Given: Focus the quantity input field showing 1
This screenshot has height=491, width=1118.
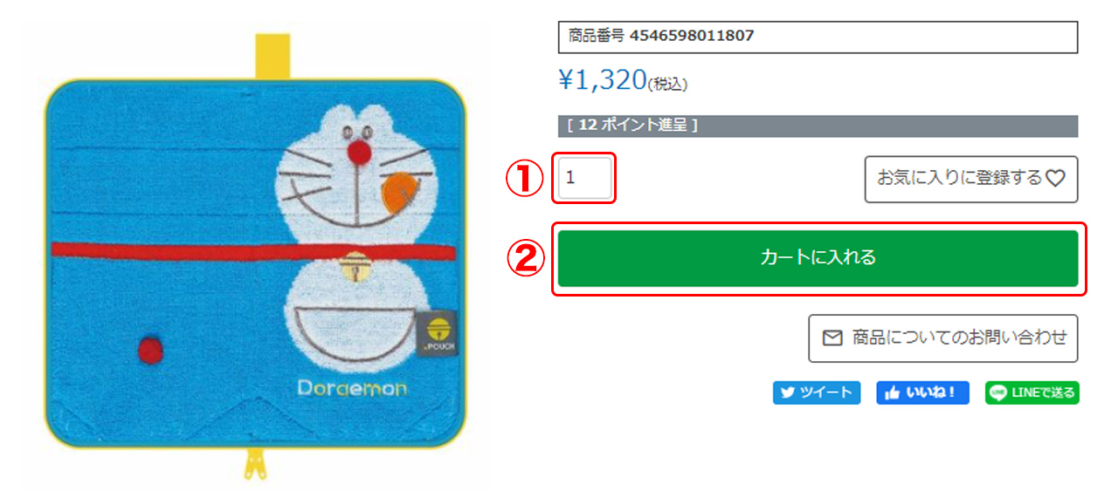Looking at the screenshot, I should tap(585, 178).
